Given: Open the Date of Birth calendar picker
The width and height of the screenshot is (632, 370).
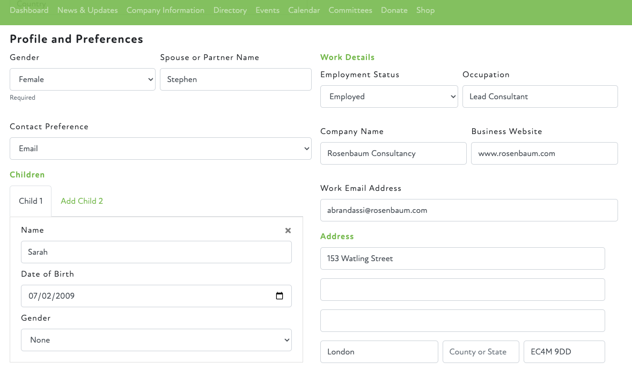Looking at the screenshot, I should (279, 296).
